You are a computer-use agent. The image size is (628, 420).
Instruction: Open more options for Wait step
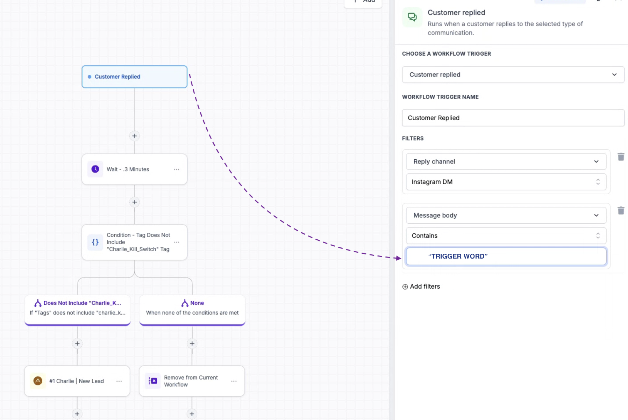pos(177,169)
